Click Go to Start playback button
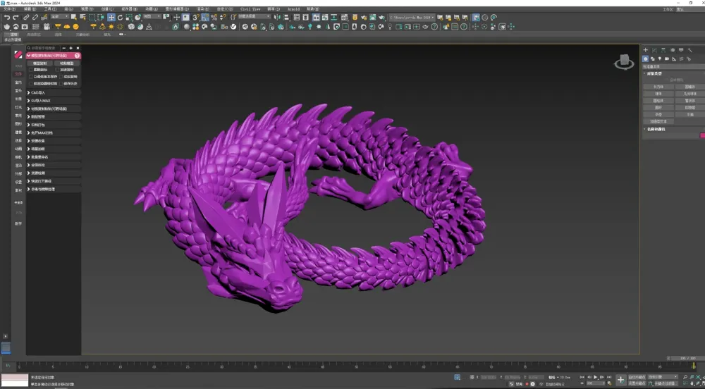The image size is (705, 389). click(582, 377)
